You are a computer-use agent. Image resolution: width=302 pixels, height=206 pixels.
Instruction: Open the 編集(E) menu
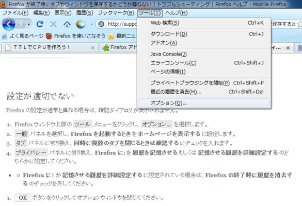[x=41, y=13]
